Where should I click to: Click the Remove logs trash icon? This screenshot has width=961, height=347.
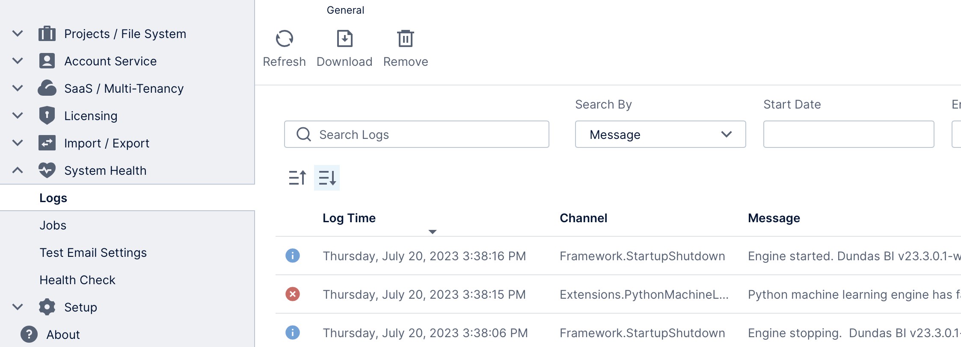click(x=405, y=38)
